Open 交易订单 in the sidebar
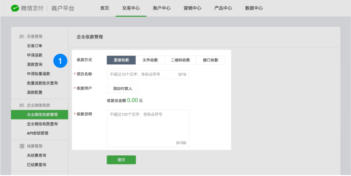Image resolution: width=351 pixels, height=176 pixels. pyautogui.click(x=35, y=46)
